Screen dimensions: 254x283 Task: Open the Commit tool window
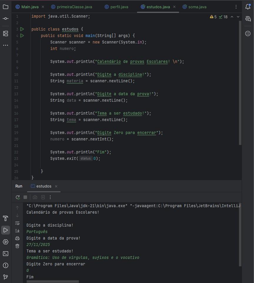point(6,19)
